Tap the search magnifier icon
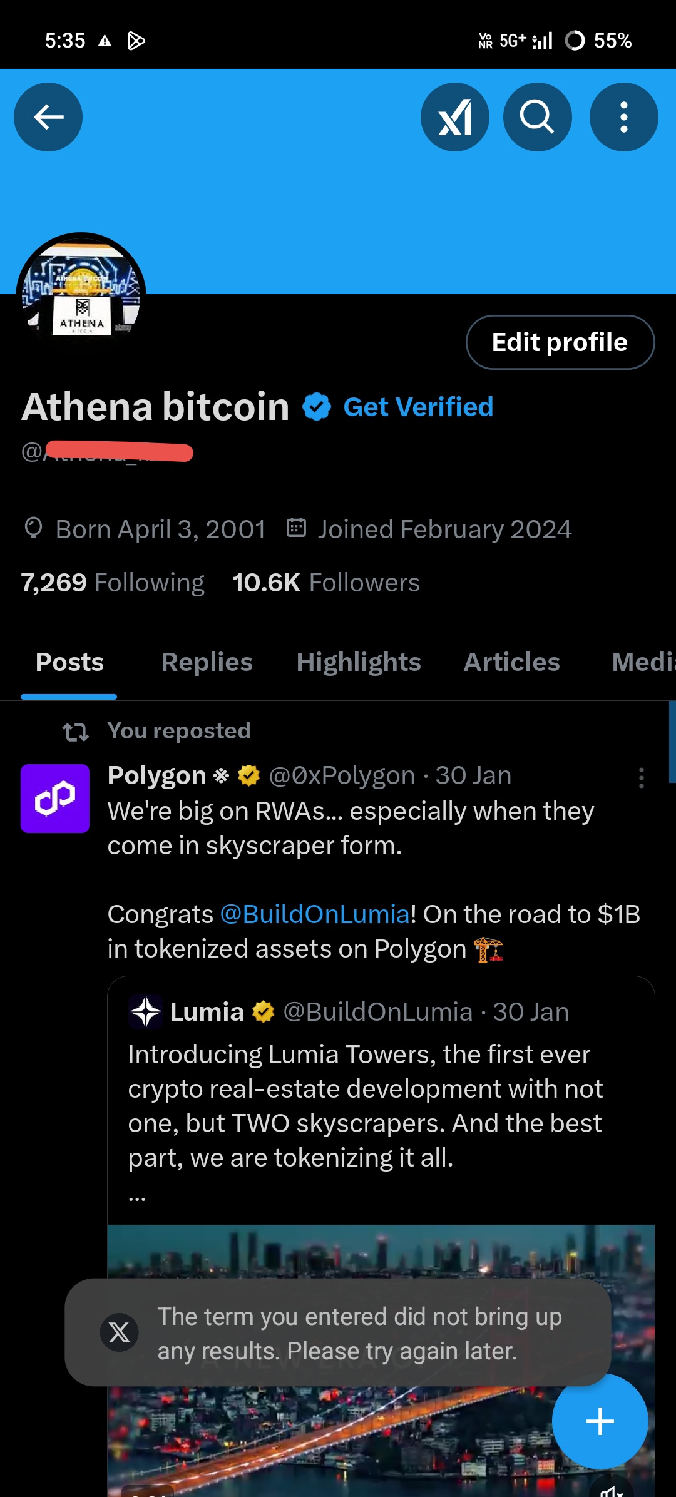 (537, 117)
